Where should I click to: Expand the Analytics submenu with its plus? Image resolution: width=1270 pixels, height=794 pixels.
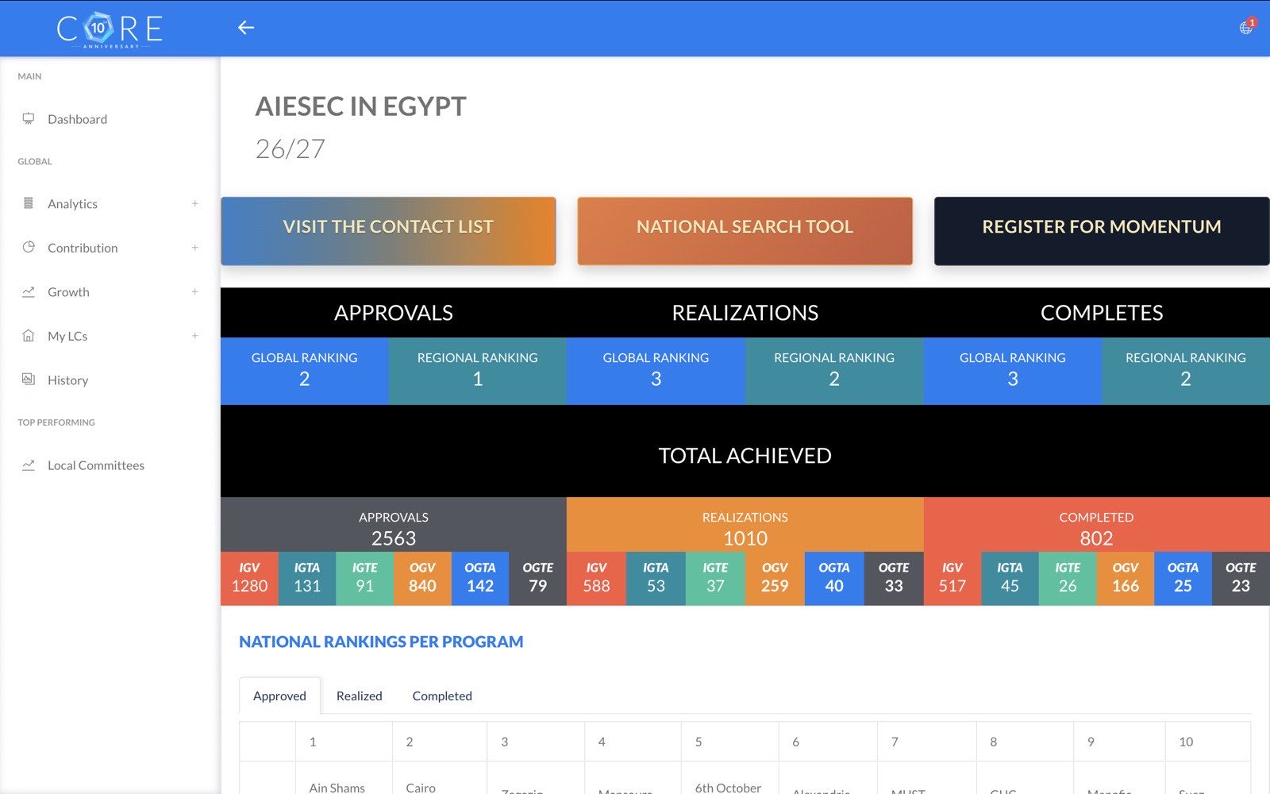click(194, 203)
